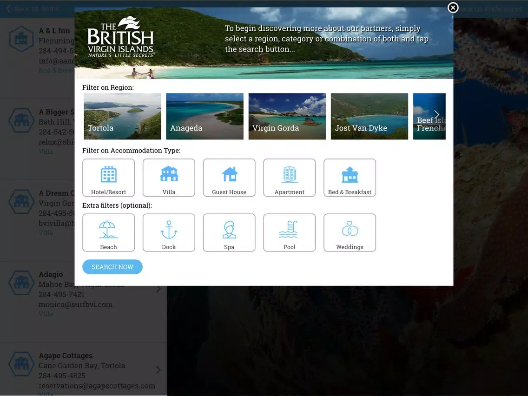Click the phone number 284-495-4825
Image resolution: width=528 pixels, height=396 pixels.
click(62, 376)
